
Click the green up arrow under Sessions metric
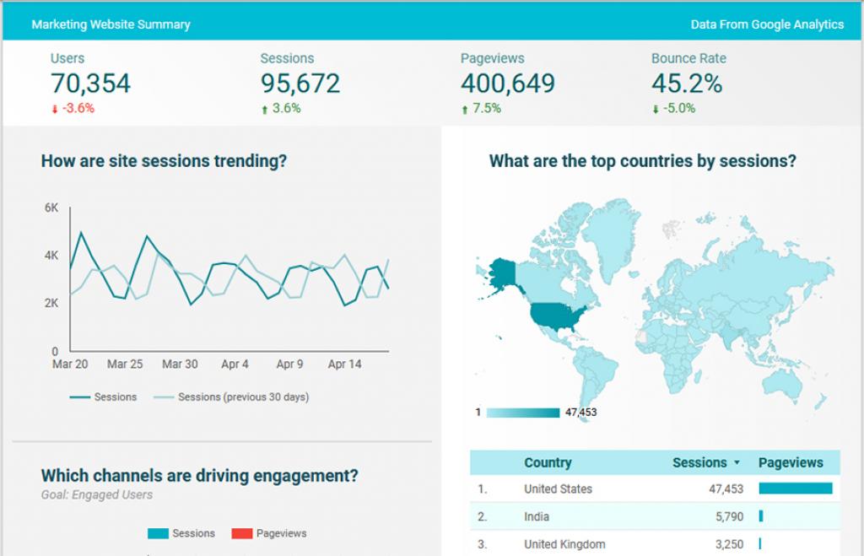[264, 109]
